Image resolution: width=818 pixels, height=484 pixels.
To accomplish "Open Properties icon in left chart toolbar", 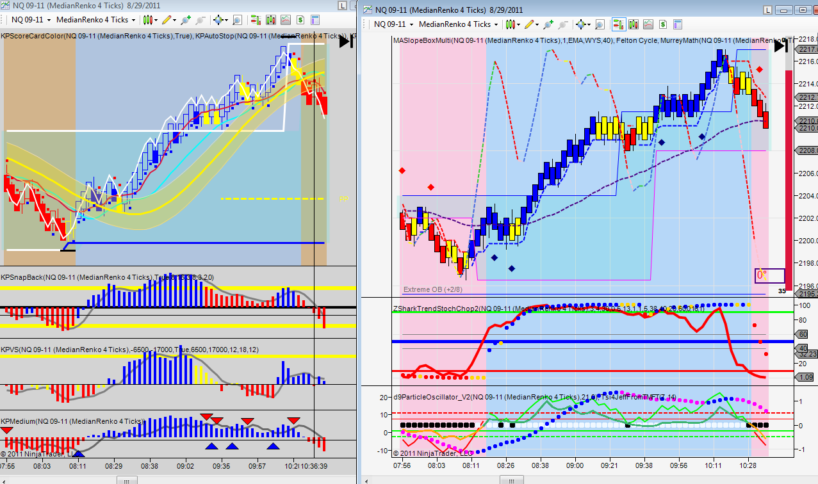I will click(315, 20).
